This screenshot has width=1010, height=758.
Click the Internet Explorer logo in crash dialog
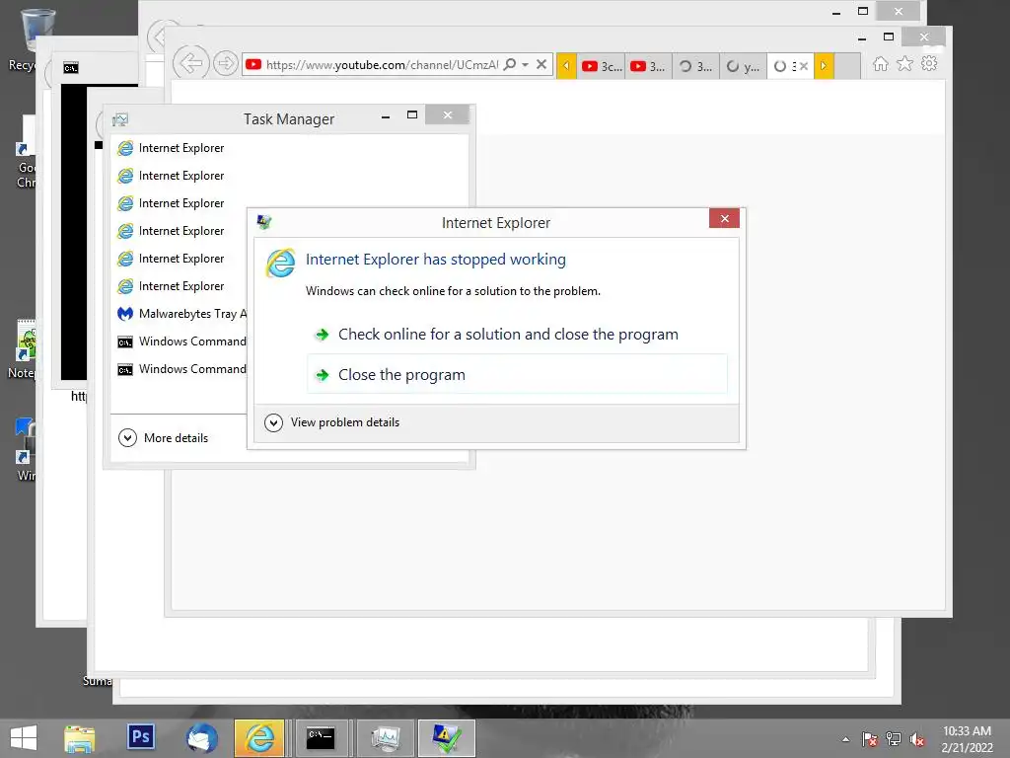point(281,263)
